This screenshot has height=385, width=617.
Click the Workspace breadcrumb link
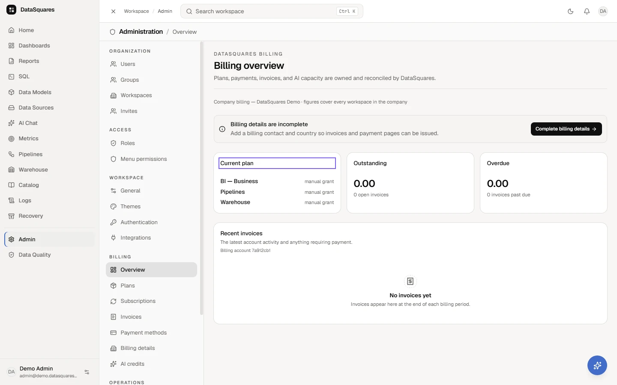[136, 12]
